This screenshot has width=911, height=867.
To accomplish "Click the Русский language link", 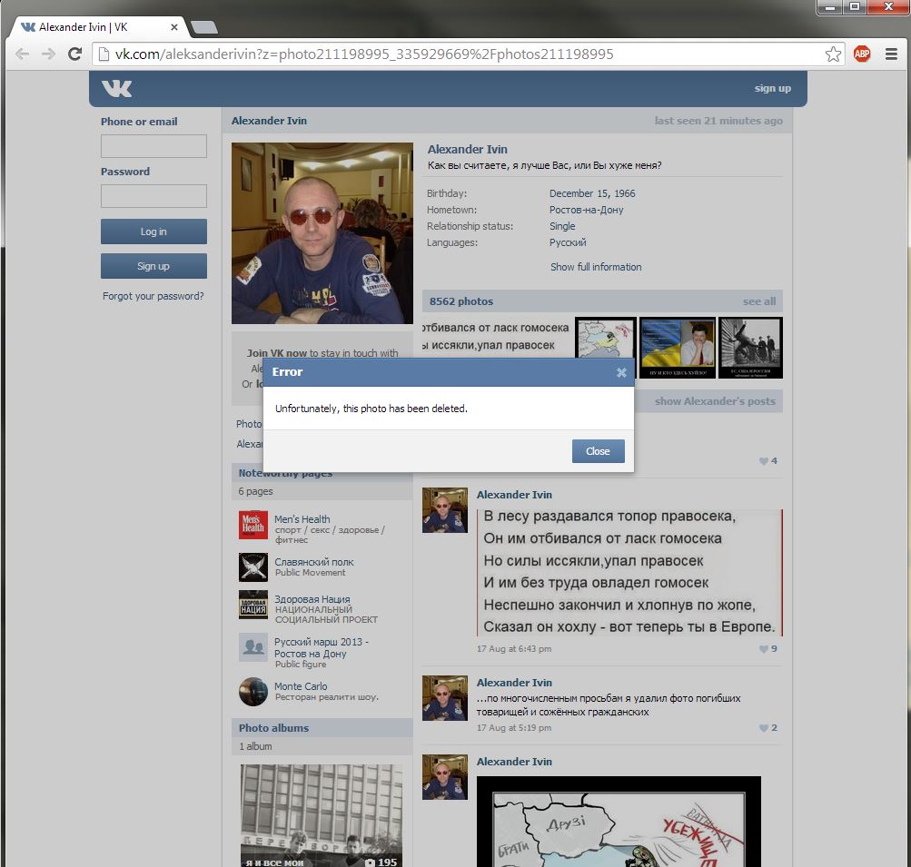I will click(x=568, y=242).
